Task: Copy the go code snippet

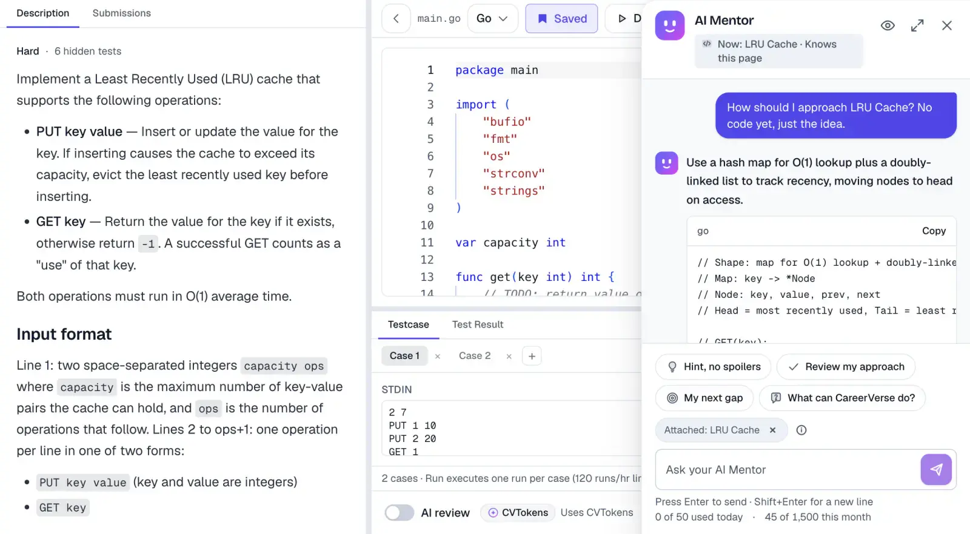Action: (x=934, y=231)
